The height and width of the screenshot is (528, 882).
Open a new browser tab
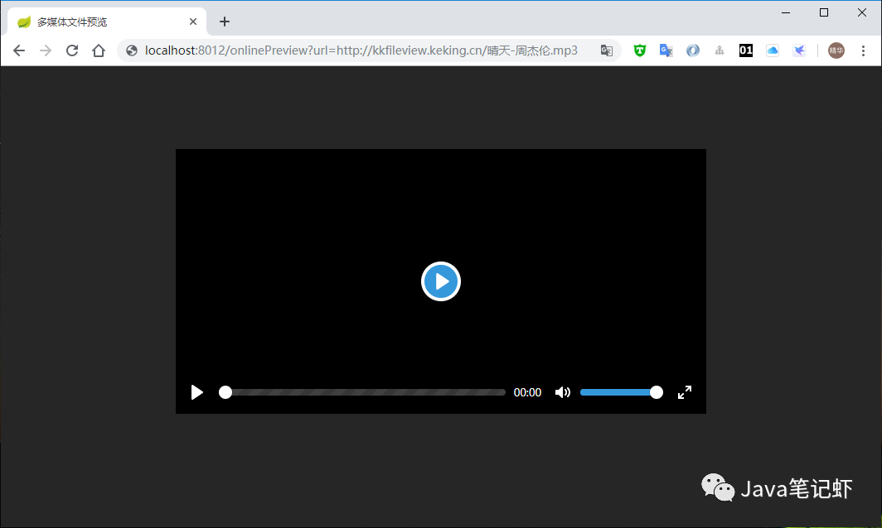225,22
